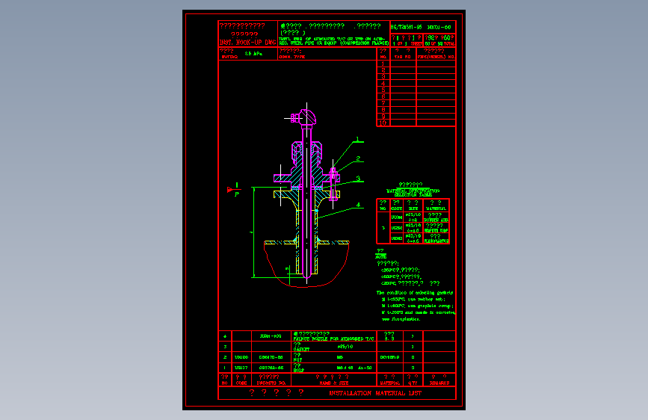Click 'The condition of selecting gaskets' line

coord(415,293)
